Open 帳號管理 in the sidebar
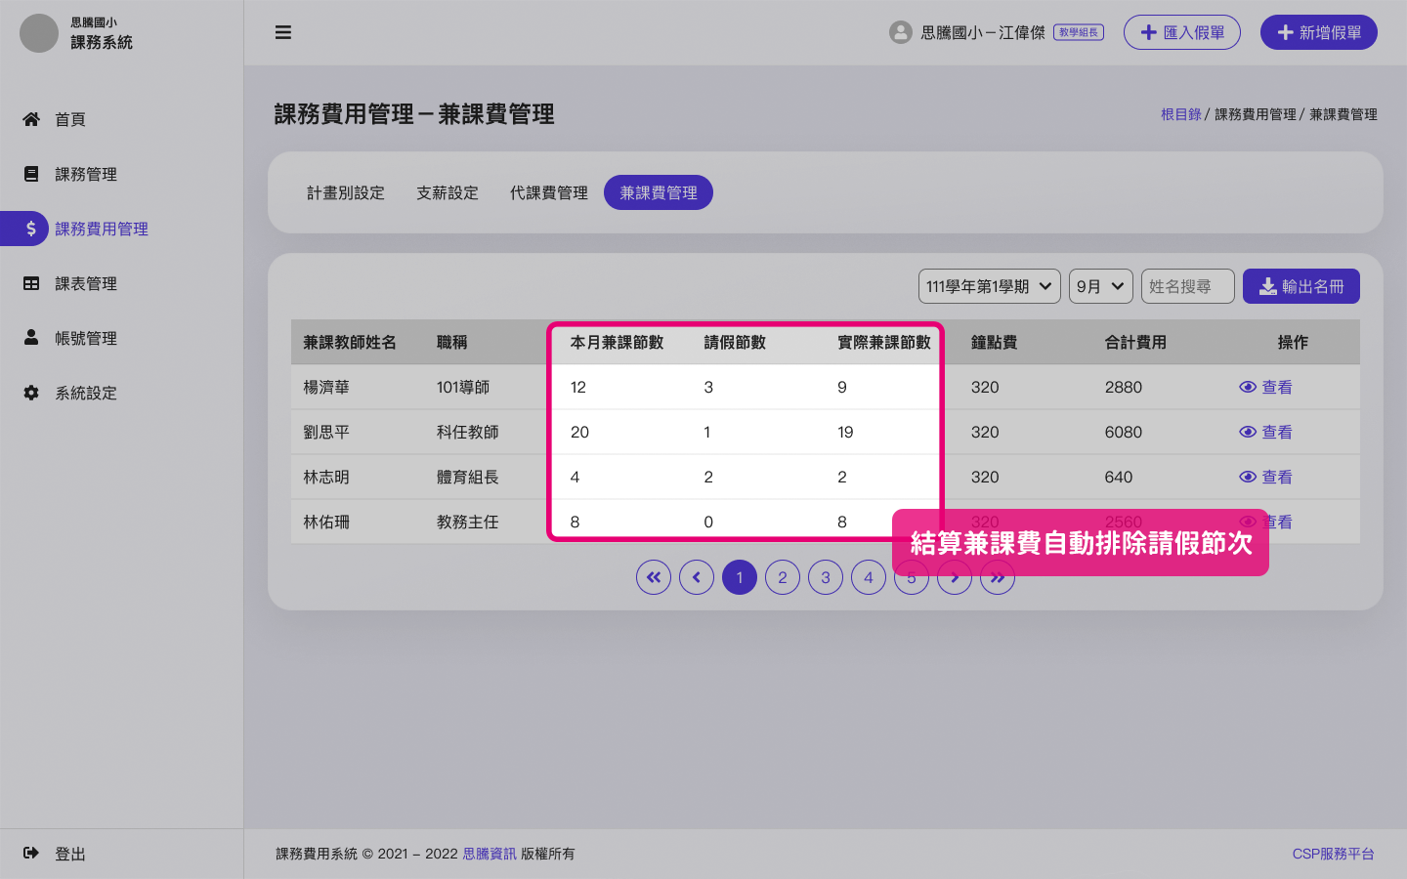The width and height of the screenshot is (1407, 879). pyautogui.click(x=85, y=338)
